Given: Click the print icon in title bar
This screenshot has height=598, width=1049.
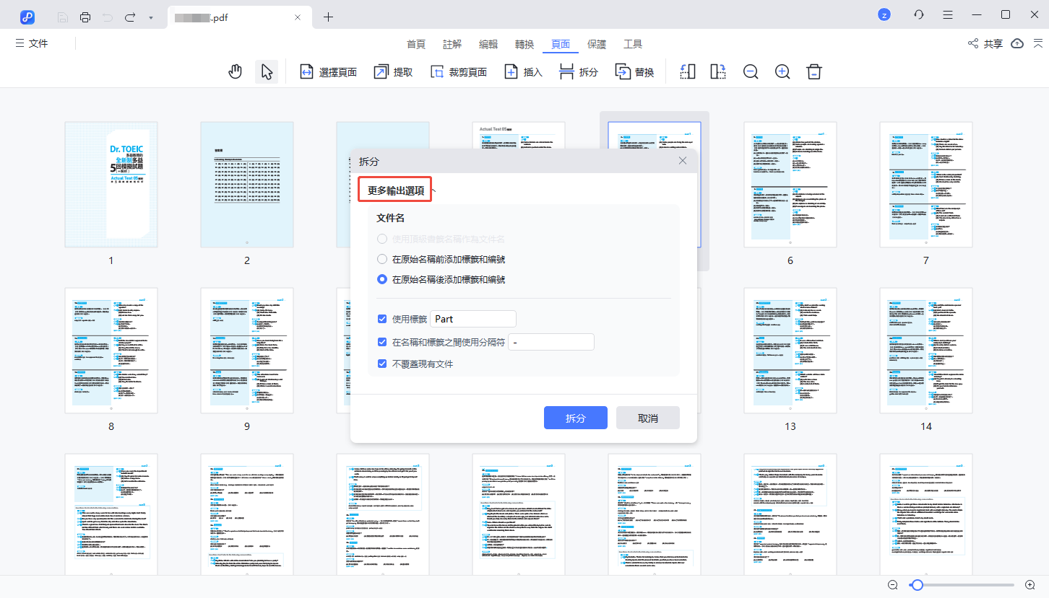Looking at the screenshot, I should 85,17.
